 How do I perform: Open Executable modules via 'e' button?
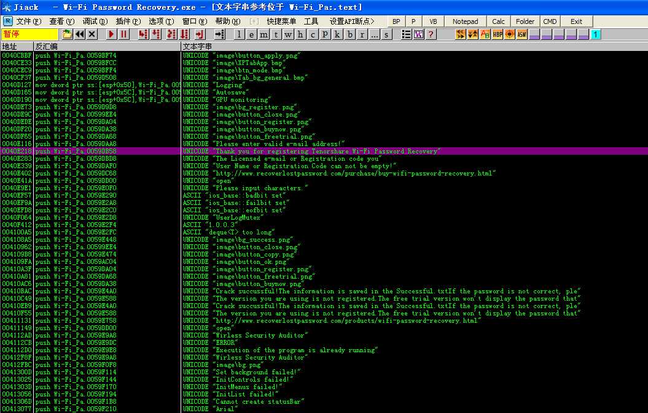[251, 34]
